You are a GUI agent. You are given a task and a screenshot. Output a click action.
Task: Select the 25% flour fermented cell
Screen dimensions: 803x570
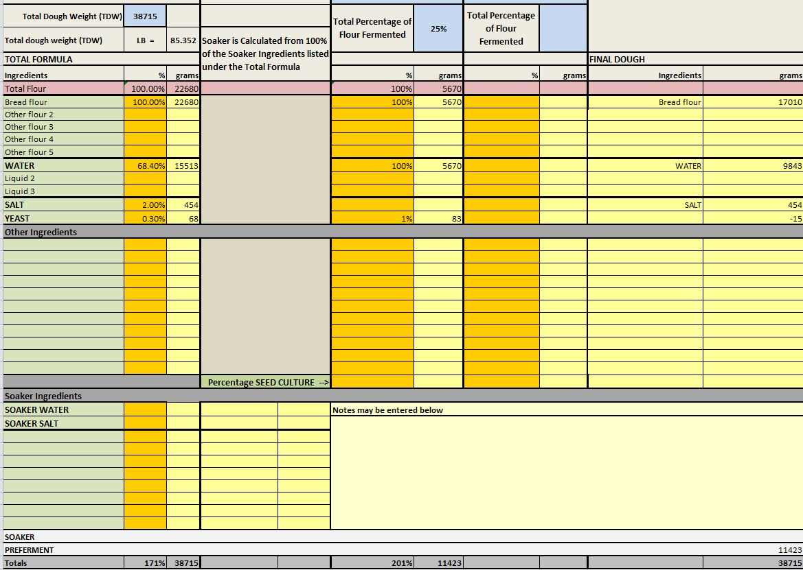[438, 29]
